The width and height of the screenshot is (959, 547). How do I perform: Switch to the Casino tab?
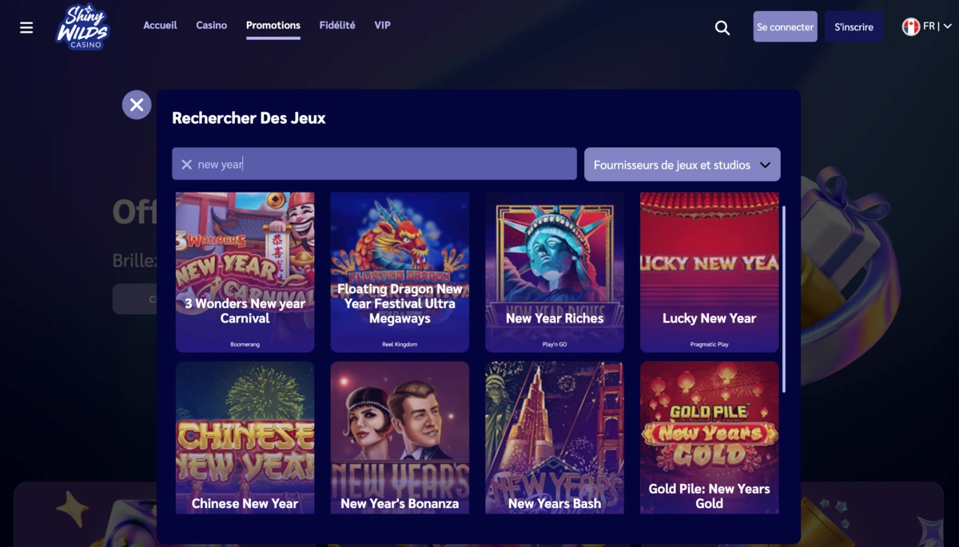pyautogui.click(x=211, y=25)
